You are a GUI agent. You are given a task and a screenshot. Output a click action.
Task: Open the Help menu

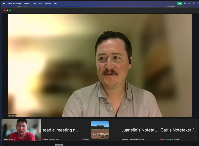[55, 3]
